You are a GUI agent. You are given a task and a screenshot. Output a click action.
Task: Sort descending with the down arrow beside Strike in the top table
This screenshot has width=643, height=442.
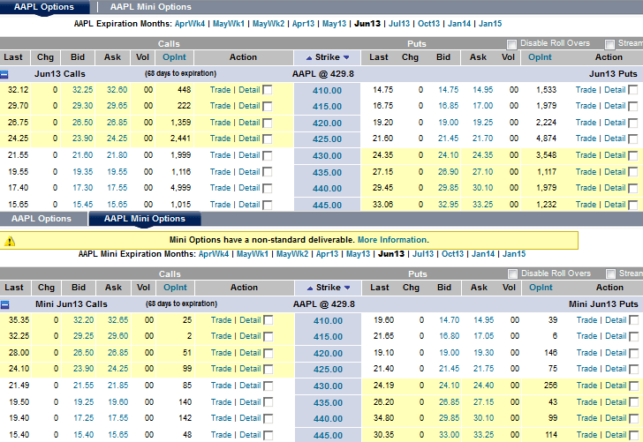pyautogui.click(x=346, y=57)
